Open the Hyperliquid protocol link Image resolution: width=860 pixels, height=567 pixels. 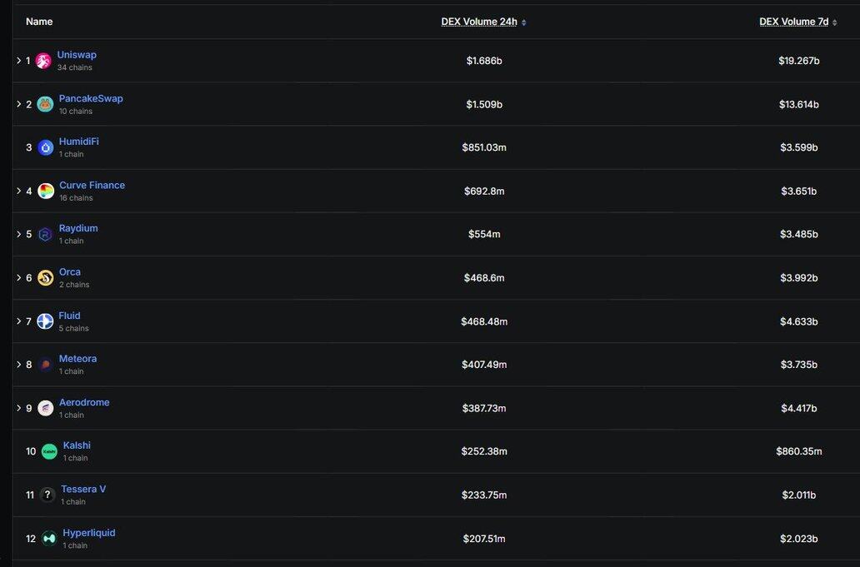(x=89, y=533)
